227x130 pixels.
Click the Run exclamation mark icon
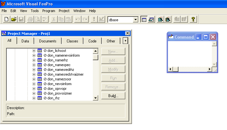tap(94, 20)
